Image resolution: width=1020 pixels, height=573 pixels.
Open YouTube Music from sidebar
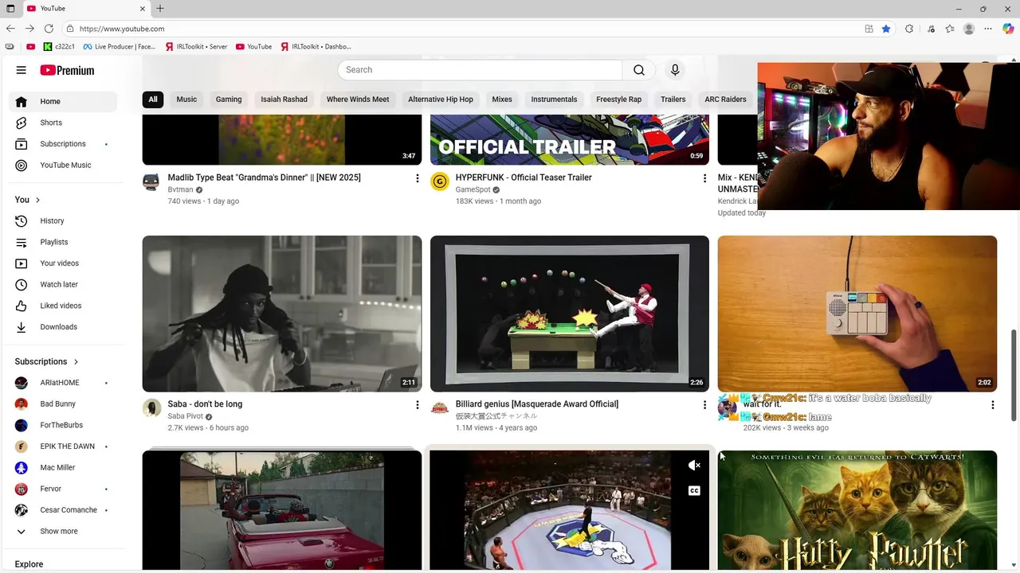[x=63, y=166]
